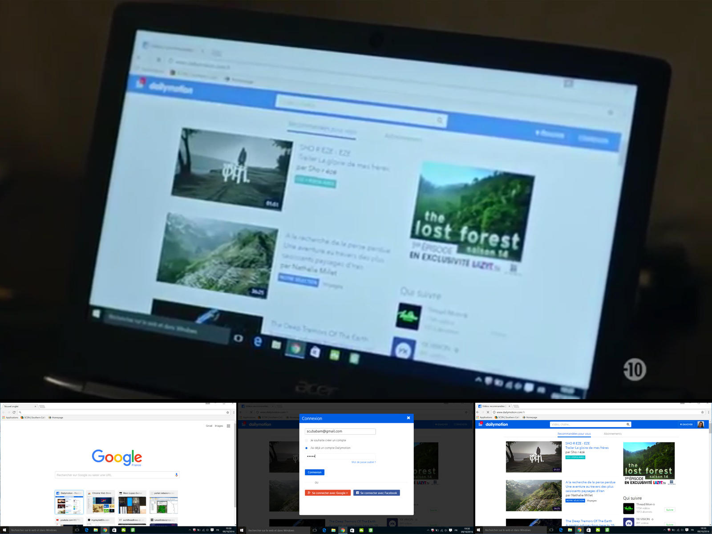Select 'J'ai déjà un compte Dailymotion' radio

[x=306, y=448]
